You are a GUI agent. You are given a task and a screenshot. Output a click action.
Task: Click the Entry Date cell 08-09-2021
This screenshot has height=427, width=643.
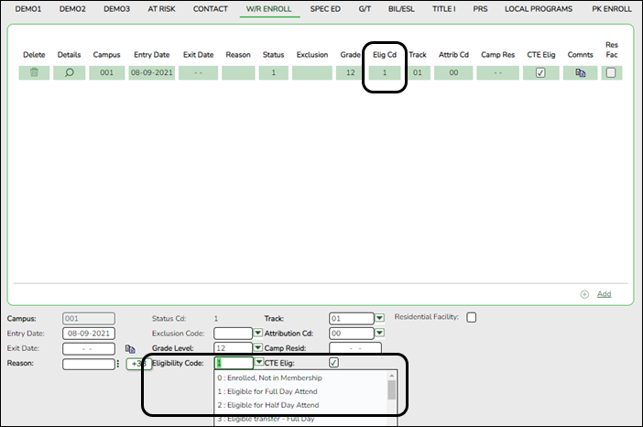[x=152, y=72]
